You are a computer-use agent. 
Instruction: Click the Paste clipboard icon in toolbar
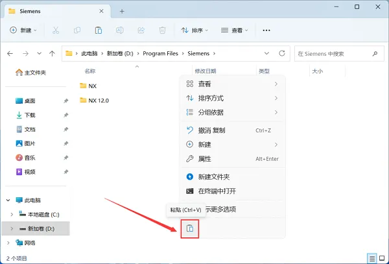(x=99, y=30)
